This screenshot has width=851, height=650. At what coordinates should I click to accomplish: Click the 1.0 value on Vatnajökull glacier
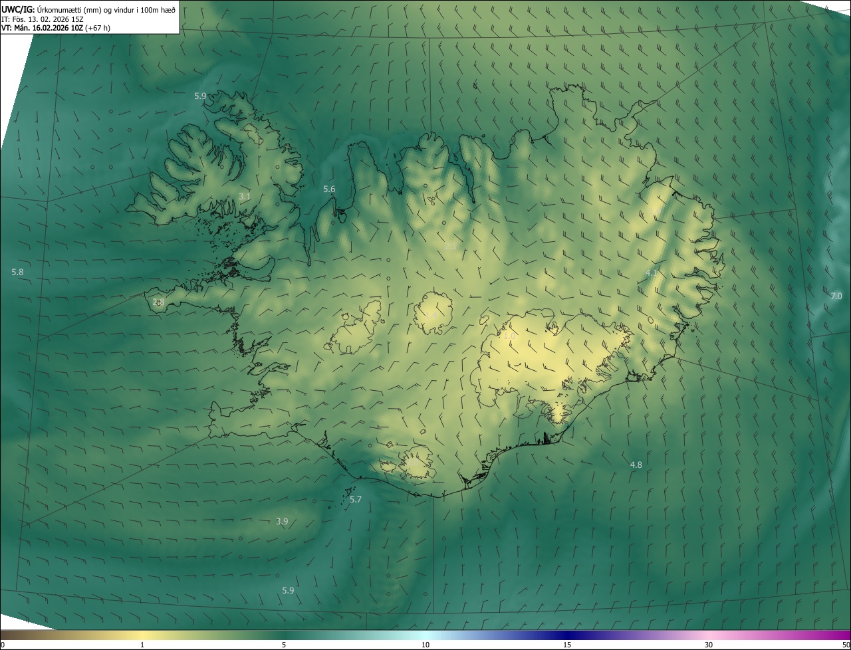(x=510, y=336)
